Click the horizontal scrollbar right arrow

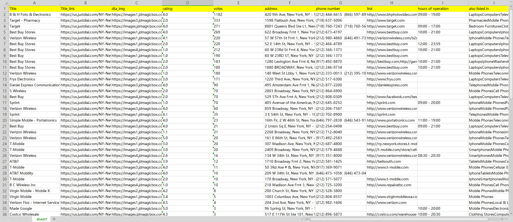pos(503,219)
